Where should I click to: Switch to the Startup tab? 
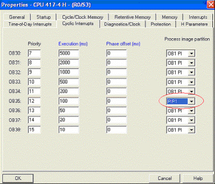44,17
